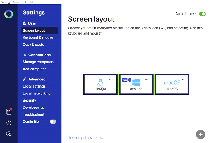Open the Edit menu

(x=24, y=2)
